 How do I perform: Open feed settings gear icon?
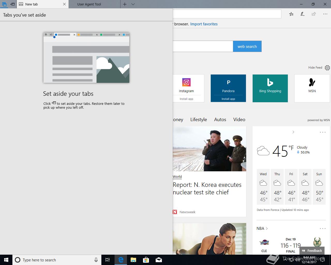pos(327,68)
